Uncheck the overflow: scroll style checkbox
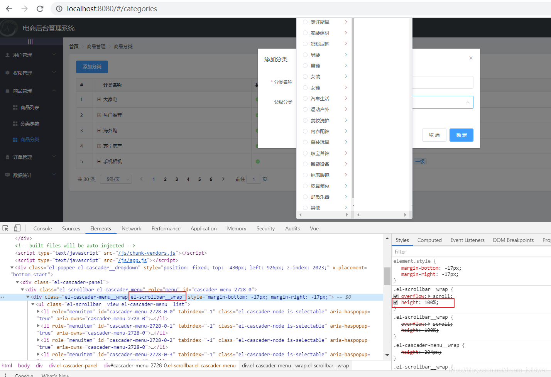The height and width of the screenshot is (377, 551). click(x=396, y=296)
